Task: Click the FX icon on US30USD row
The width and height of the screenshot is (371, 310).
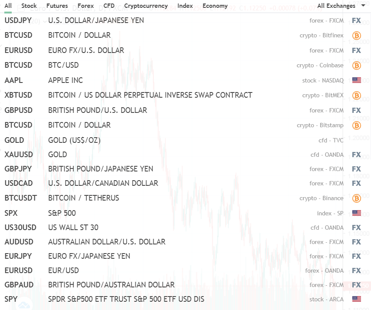Action: (356, 228)
